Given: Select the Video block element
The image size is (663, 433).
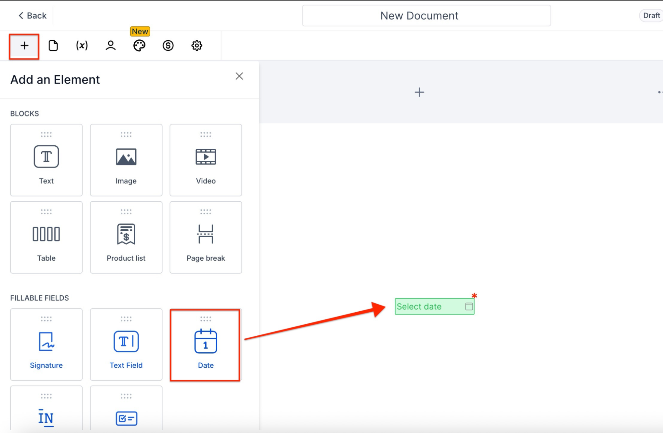Looking at the screenshot, I should [206, 160].
